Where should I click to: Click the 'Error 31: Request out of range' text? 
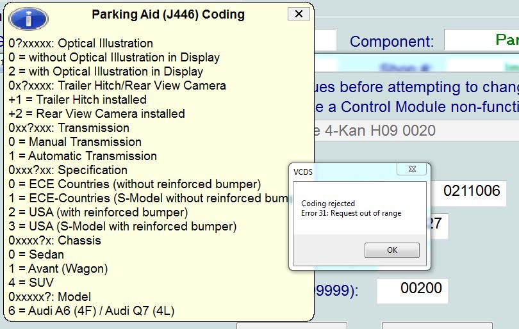(x=351, y=213)
